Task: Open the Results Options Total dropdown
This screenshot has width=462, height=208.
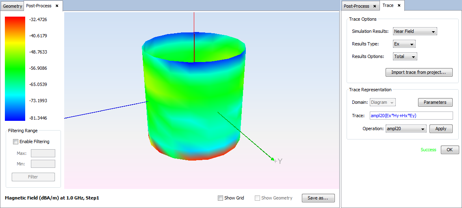Action: pos(405,56)
